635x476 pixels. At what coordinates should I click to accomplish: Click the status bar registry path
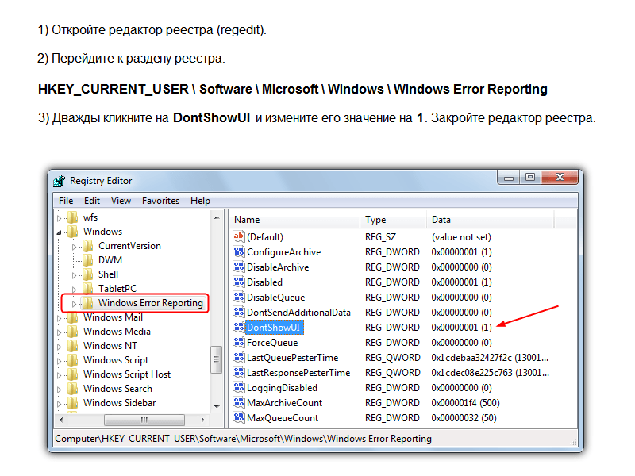click(x=244, y=439)
